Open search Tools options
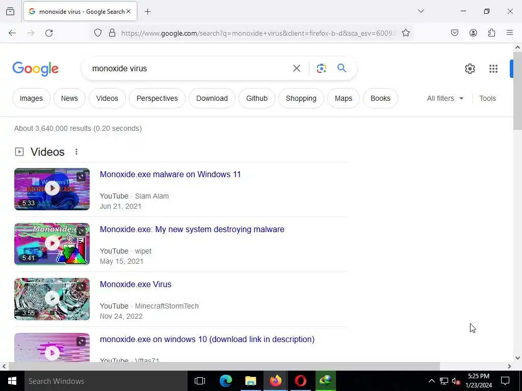 pyautogui.click(x=487, y=98)
